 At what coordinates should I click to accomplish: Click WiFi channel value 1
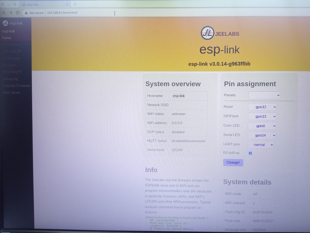pos(254,203)
